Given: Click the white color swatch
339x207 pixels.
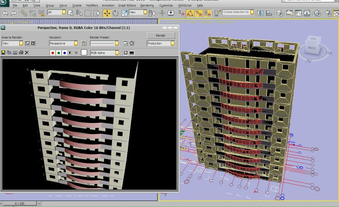Looking at the screenshot, I should [x=84, y=53].
